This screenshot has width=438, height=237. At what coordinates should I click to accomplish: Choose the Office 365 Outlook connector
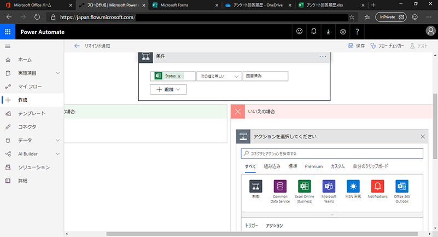[x=402, y=186]
